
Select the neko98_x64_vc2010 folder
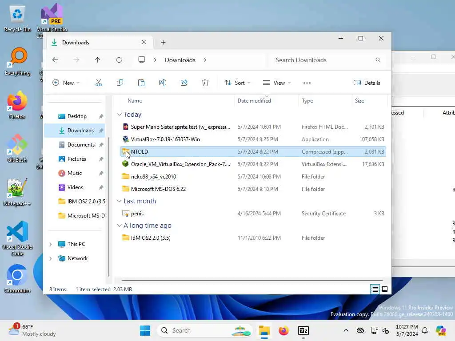[253, 177]
